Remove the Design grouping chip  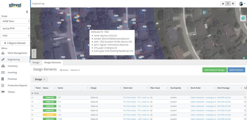pos(44,79)
